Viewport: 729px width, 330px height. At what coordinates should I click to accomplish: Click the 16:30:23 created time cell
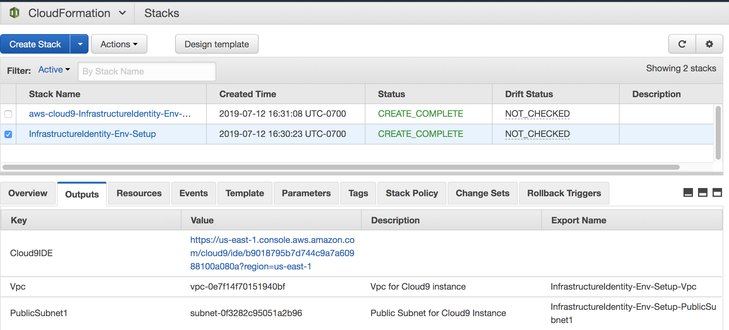pos(283,134)
